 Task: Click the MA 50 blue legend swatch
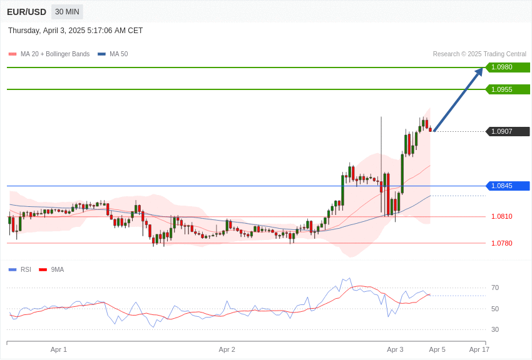tap(101, 54)
